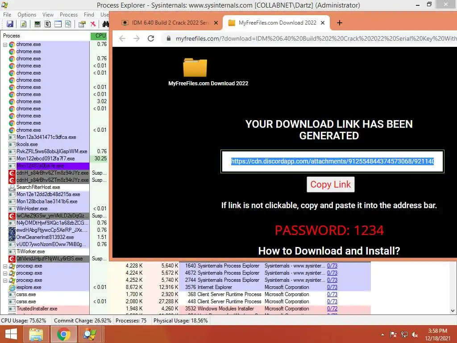The height and width of the screenshot is (343, 457).
Task: Open a new Chrome tab with plus button
Action: [x=340, y=23]
